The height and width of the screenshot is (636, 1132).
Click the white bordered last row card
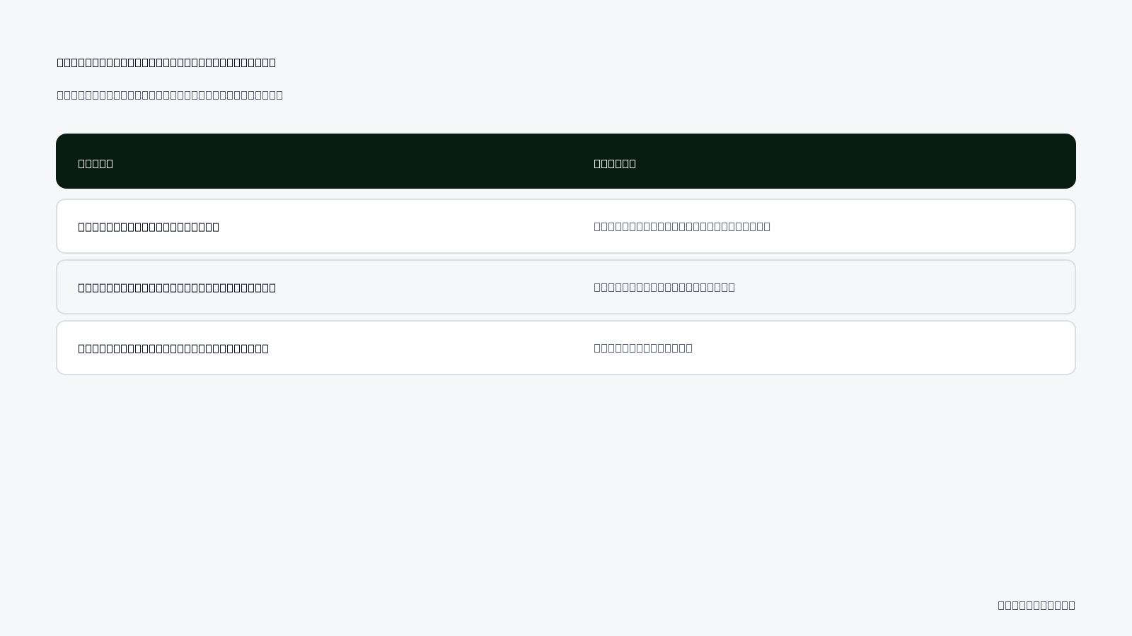click(566, 348)
